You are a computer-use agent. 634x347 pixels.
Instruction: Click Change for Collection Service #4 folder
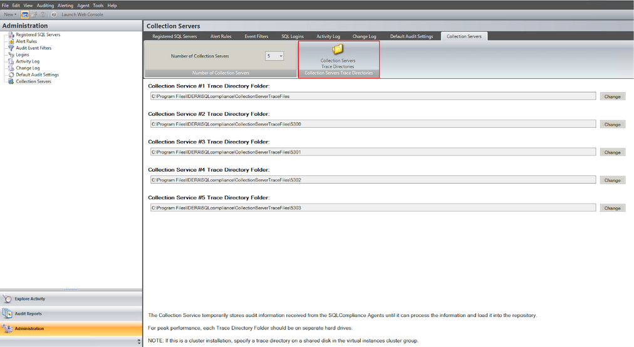point(612,180)
